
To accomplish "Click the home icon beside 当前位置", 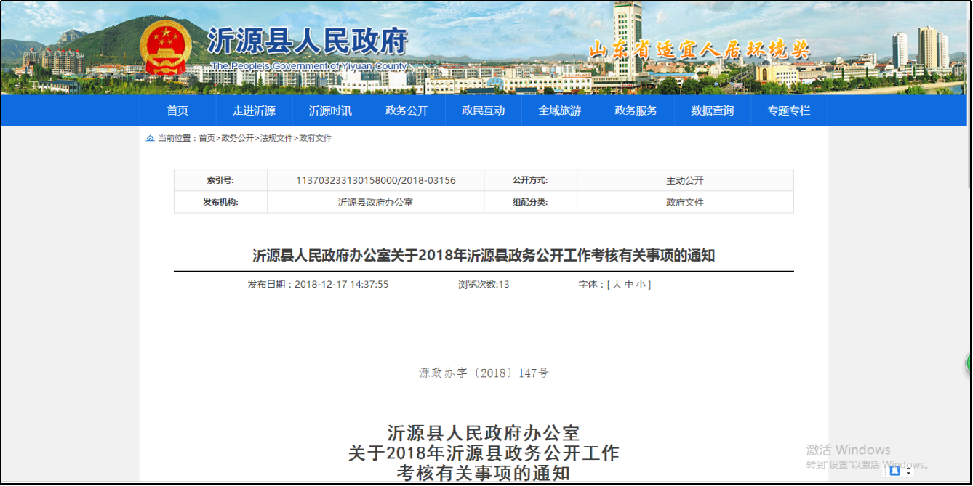I will click(x=150, y=138).
